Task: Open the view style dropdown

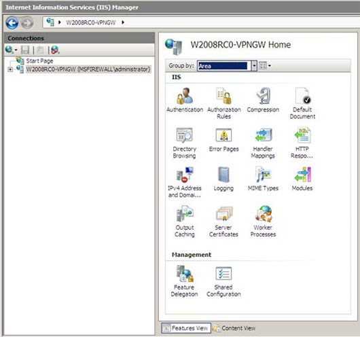Action: click(265, 66)
